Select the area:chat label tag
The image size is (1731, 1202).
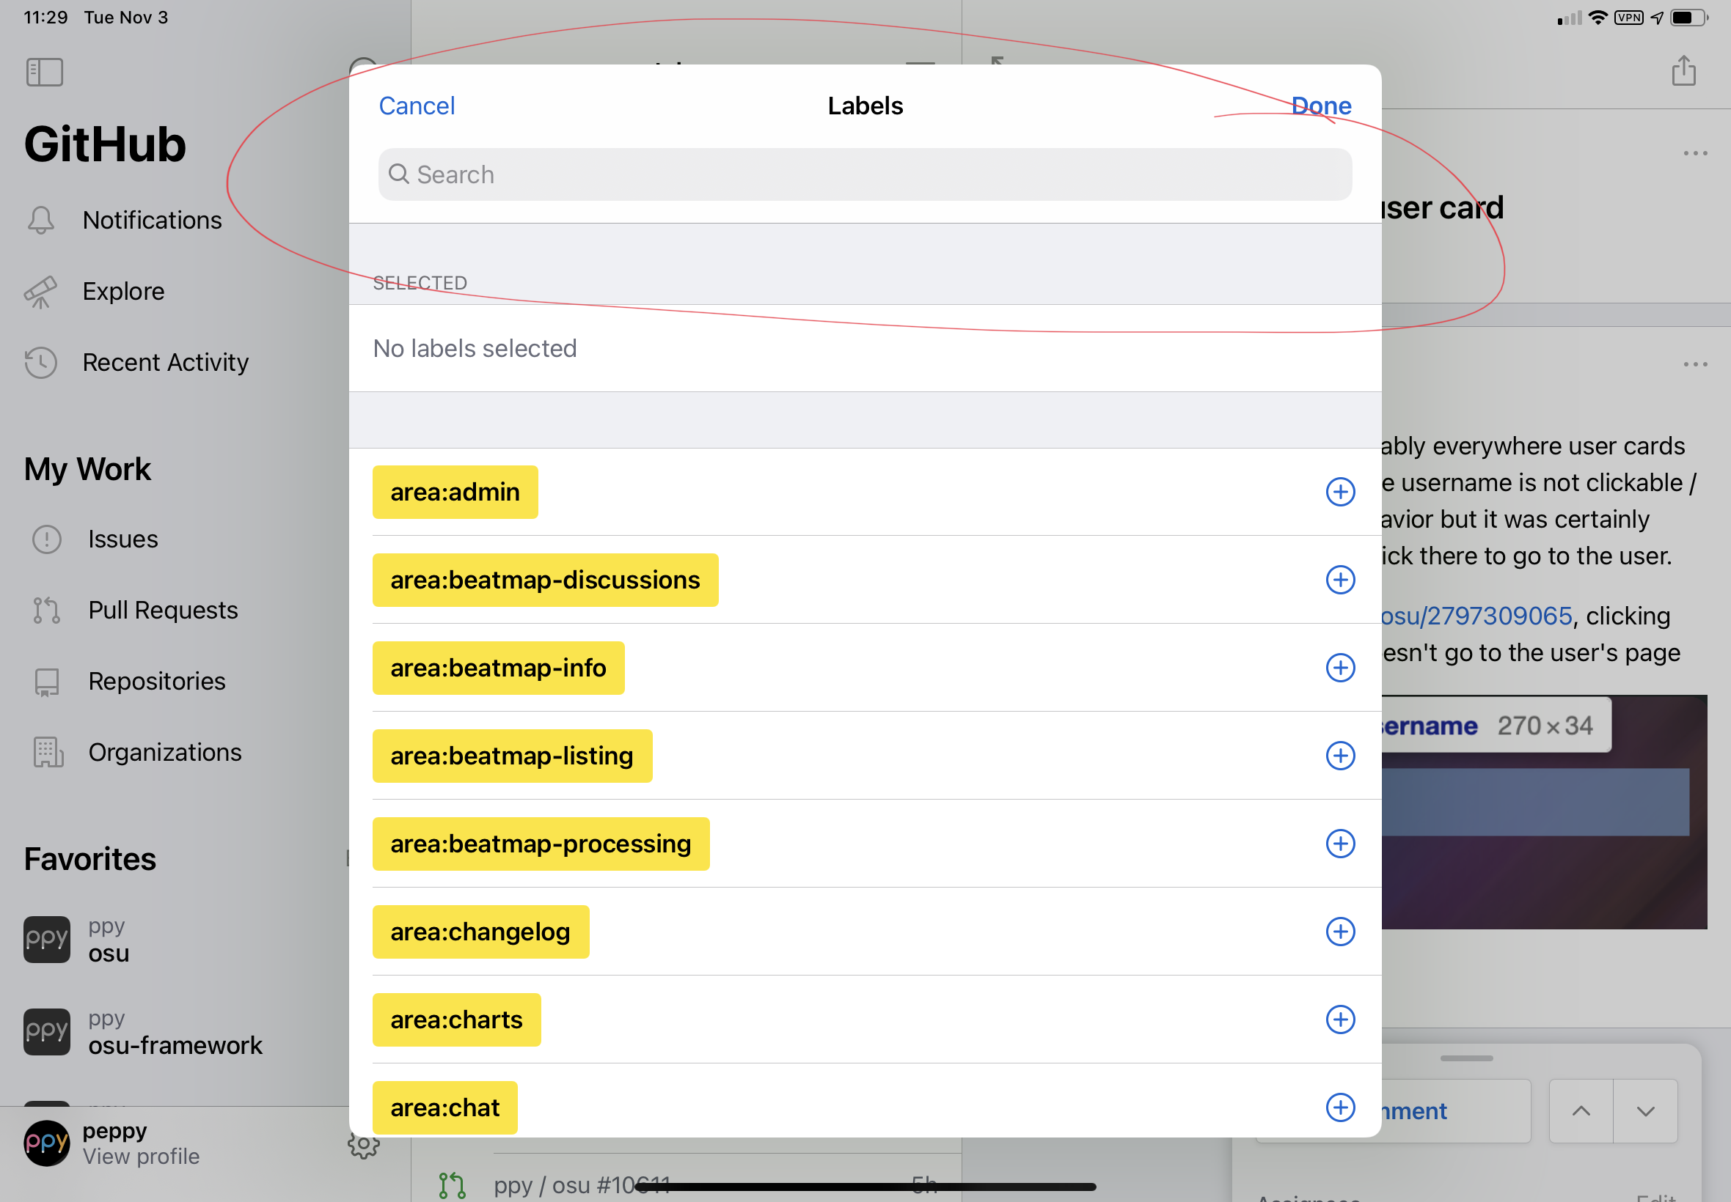pos(444,1107)
